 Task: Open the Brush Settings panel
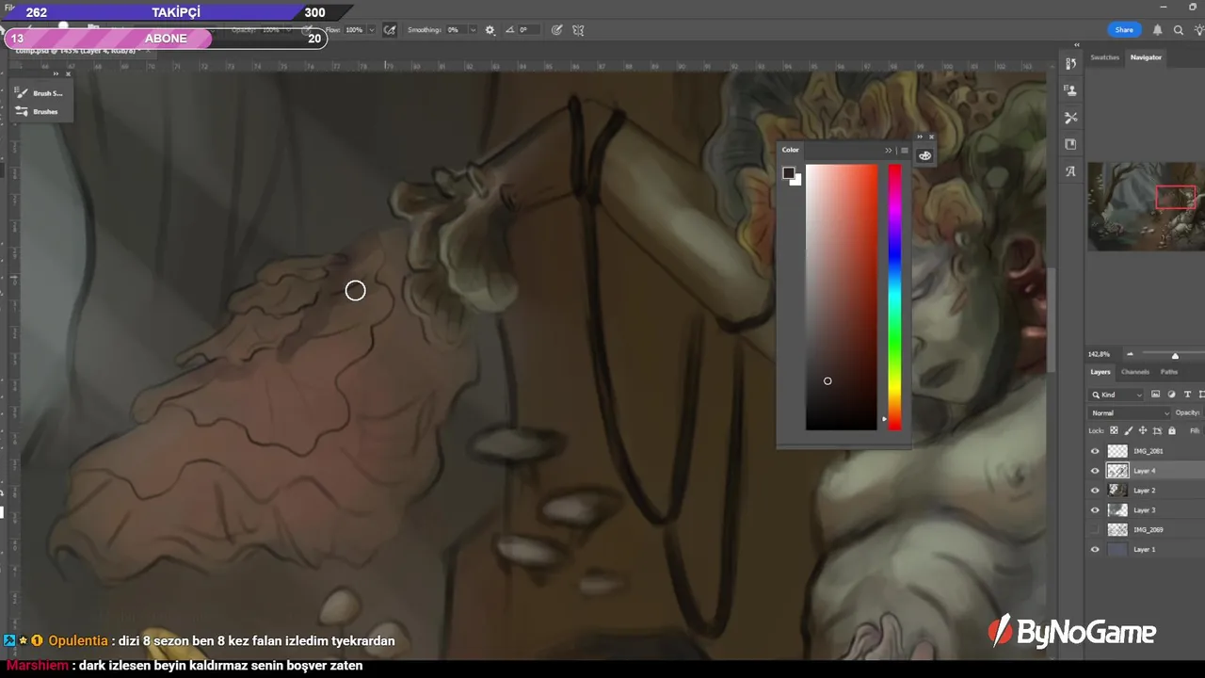point(40,93)
